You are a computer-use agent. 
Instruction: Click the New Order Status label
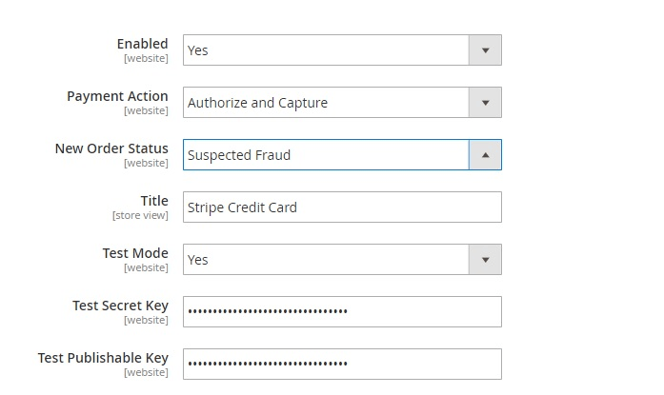tap(111, 148)
